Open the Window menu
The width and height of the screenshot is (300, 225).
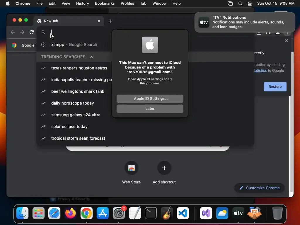tap(159, 4)
